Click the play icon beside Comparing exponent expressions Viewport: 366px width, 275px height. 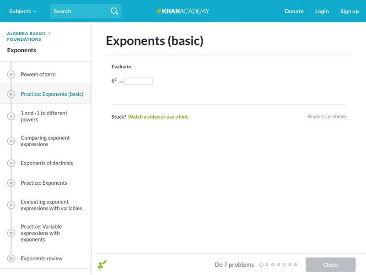tap(11, 141)
